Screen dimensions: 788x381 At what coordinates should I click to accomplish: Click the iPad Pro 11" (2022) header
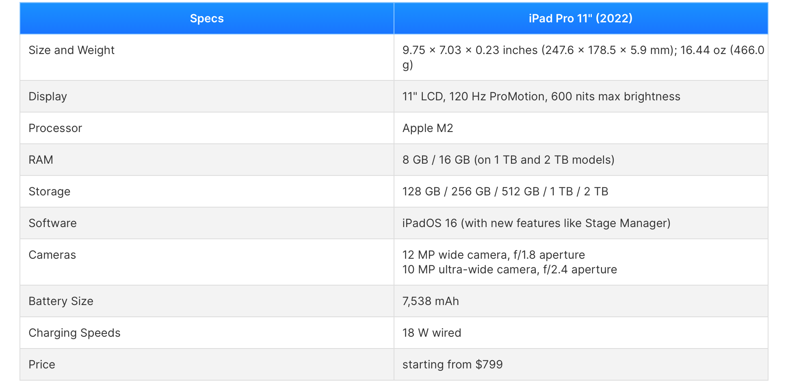pyautogui.click(x=580, y=19)
